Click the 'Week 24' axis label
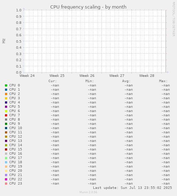177x196 pixels. pos(27,76)
